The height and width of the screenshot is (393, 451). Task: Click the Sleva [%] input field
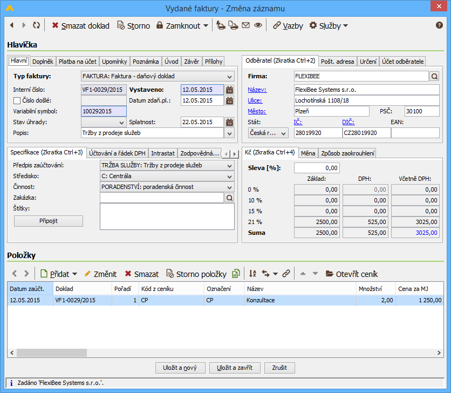click(317, 168)
